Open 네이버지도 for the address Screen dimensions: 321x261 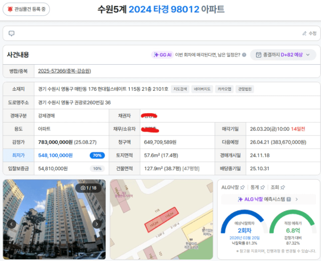point(203,89)
